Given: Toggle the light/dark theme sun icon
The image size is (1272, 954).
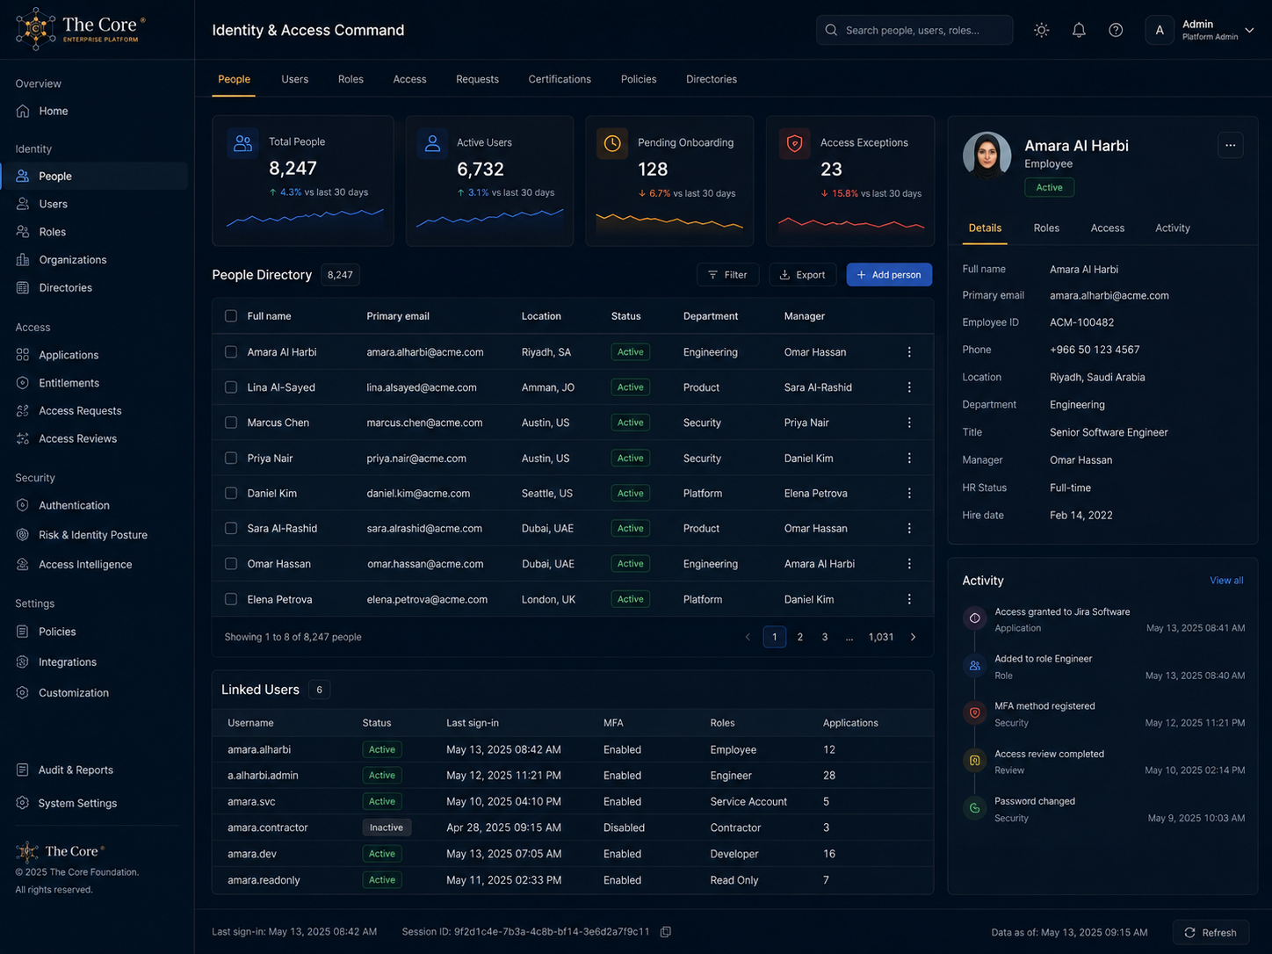Looking at the screenshot, I should [1042, 30].
